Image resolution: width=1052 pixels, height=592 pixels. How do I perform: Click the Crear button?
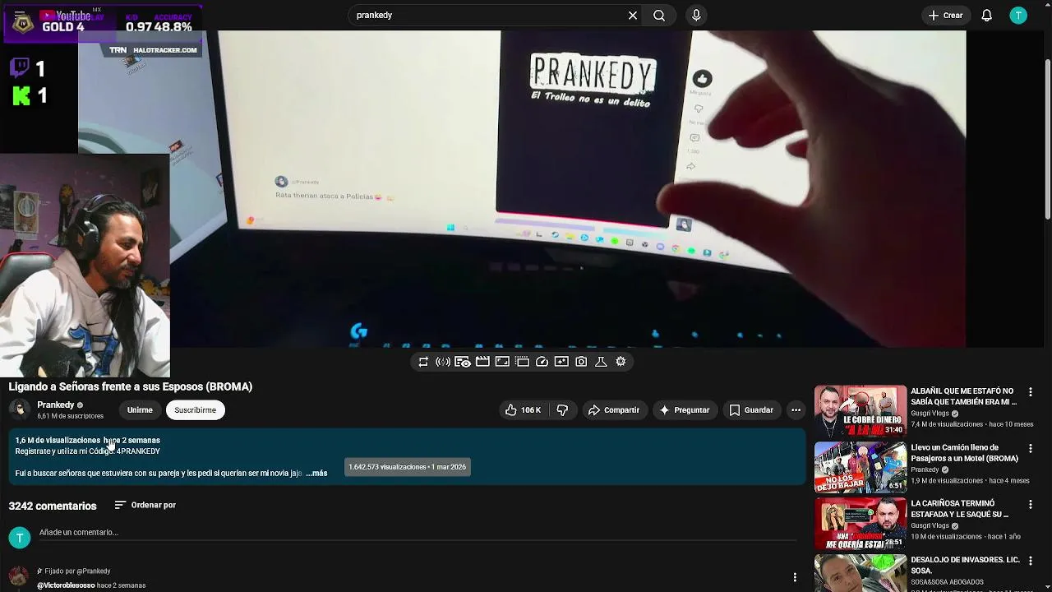pos(945,15)
